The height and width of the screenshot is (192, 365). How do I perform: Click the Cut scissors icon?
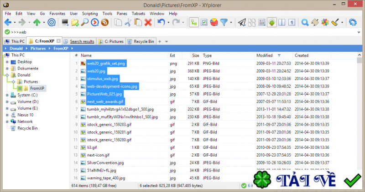[128, 22]
